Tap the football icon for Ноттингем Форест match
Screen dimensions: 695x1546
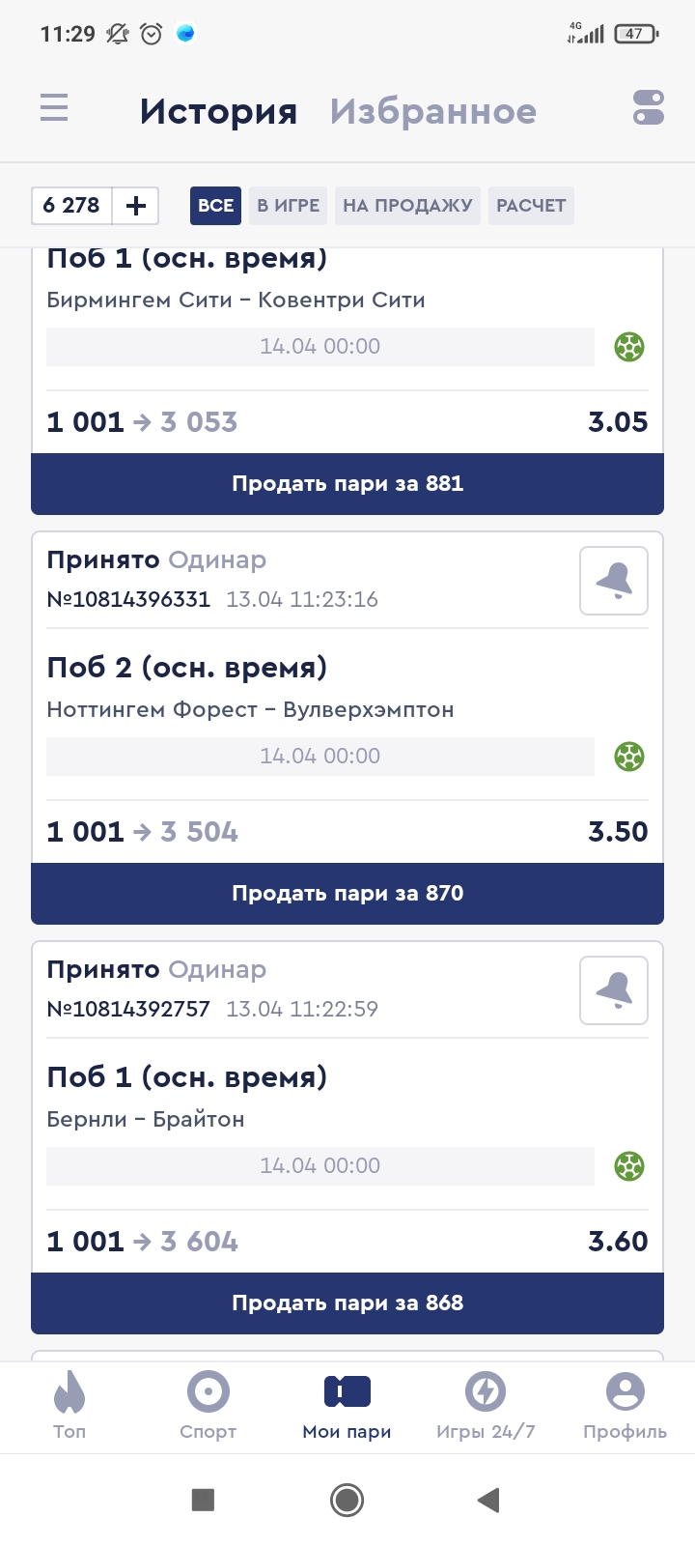(629, 757)
